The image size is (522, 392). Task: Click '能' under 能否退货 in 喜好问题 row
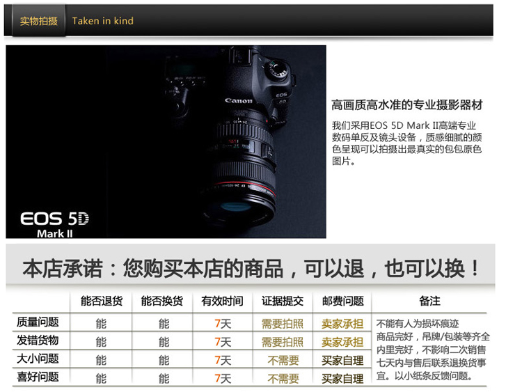101,379
